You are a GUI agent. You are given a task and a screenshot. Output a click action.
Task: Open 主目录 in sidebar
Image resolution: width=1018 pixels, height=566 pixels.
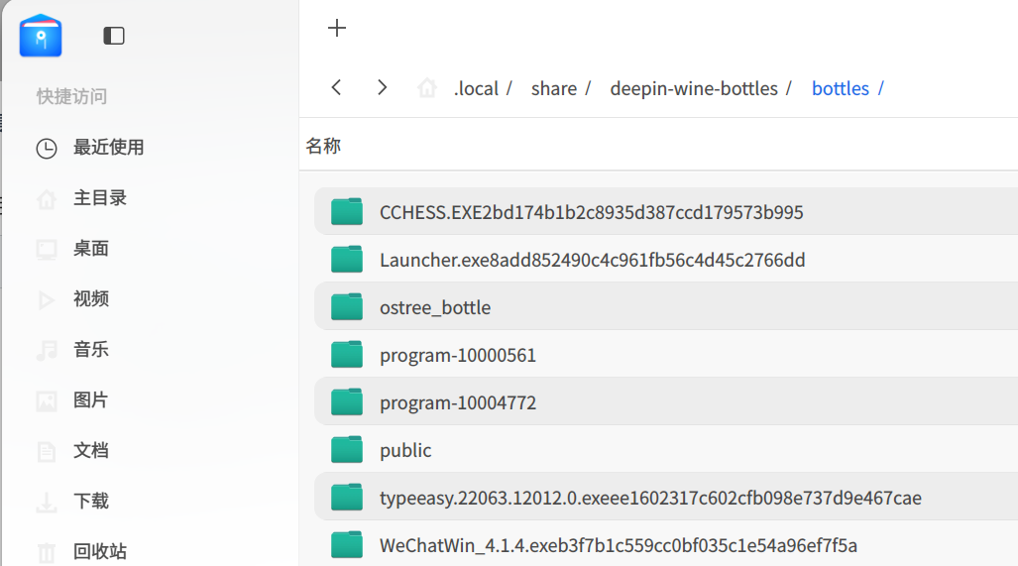pyautogui.click(x=99, y=198)
